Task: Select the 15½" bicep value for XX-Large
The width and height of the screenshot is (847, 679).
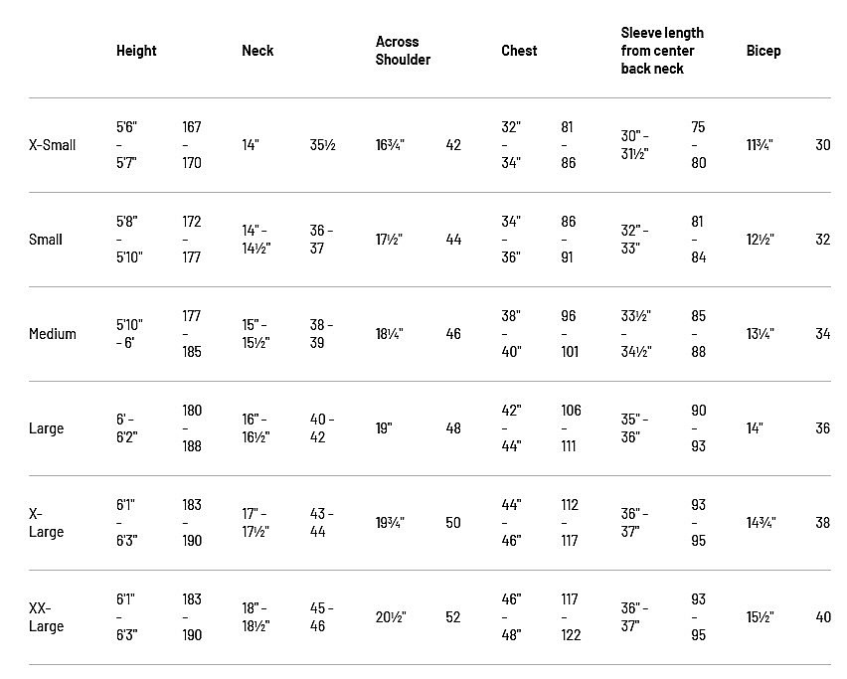Action: (761, 617)
